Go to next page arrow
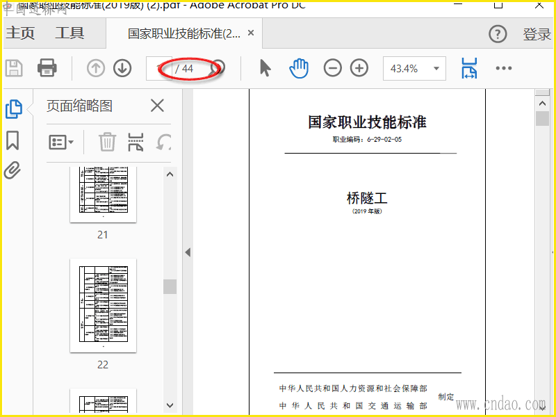The height and width of the screenshot is (417, 556). pos(122,68)
